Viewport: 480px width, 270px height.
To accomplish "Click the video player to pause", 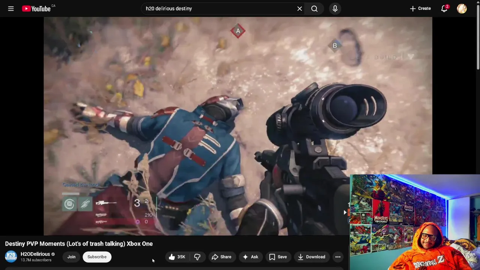I will point(238,126).
